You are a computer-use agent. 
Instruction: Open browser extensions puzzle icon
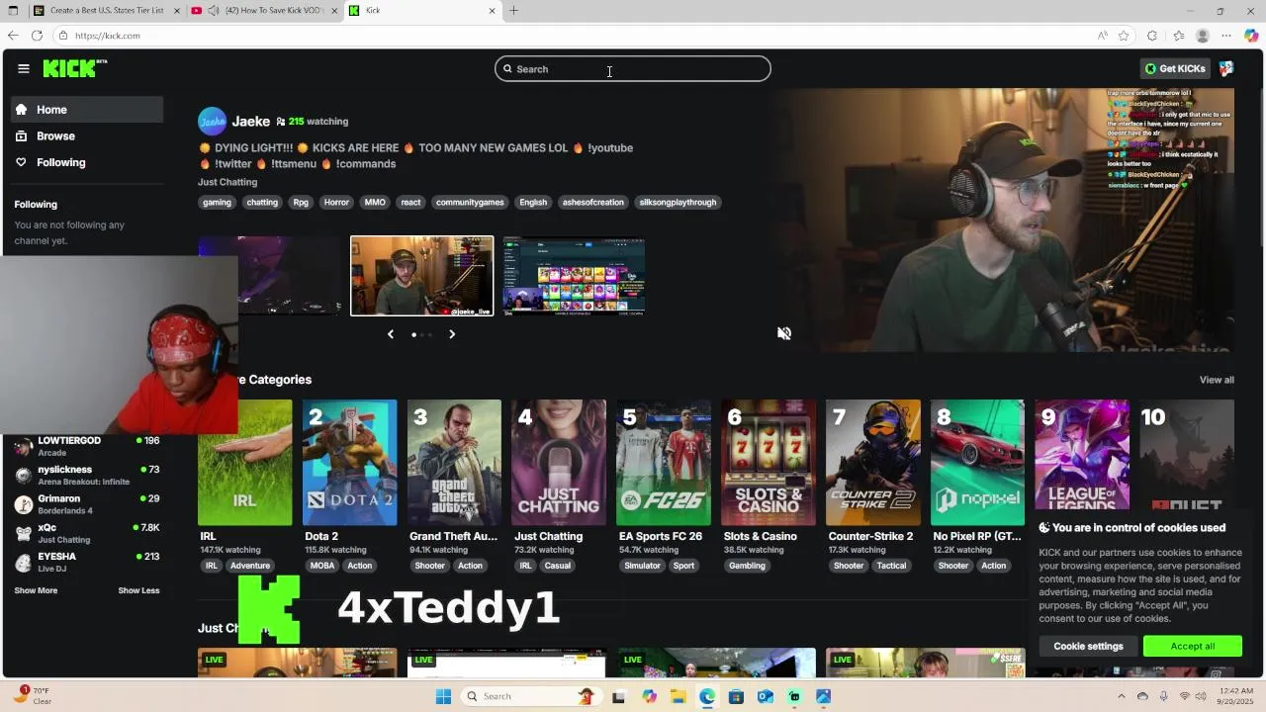pos(1152,36)
